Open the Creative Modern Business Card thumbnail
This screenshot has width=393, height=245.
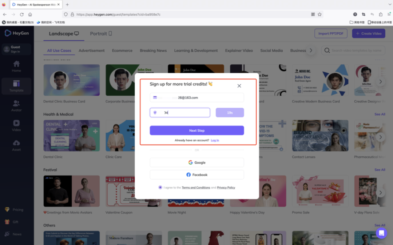point(320,80)
